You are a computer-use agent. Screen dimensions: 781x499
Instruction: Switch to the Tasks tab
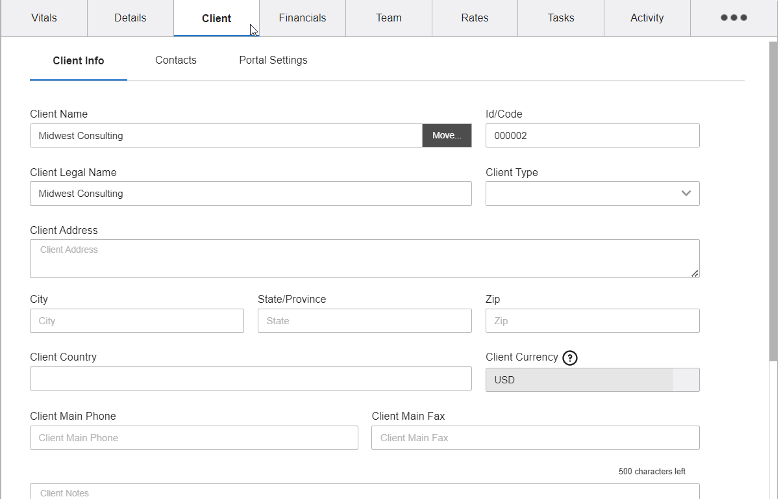click(x=560, y=18)
